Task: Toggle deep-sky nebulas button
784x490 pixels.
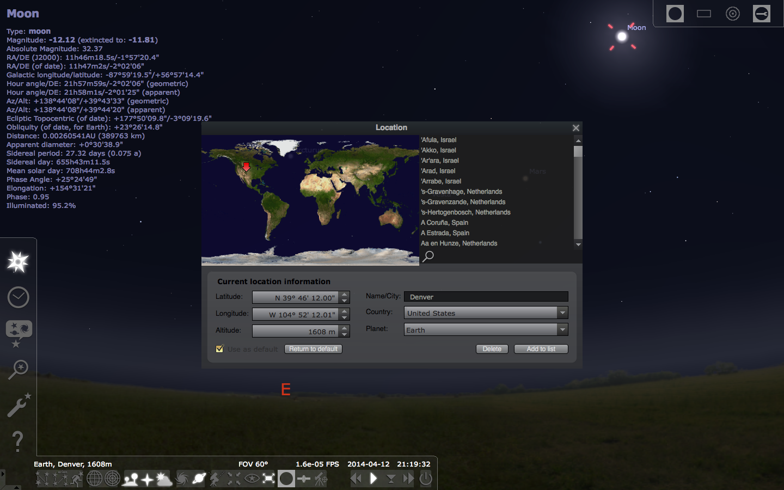Action: 182,479
